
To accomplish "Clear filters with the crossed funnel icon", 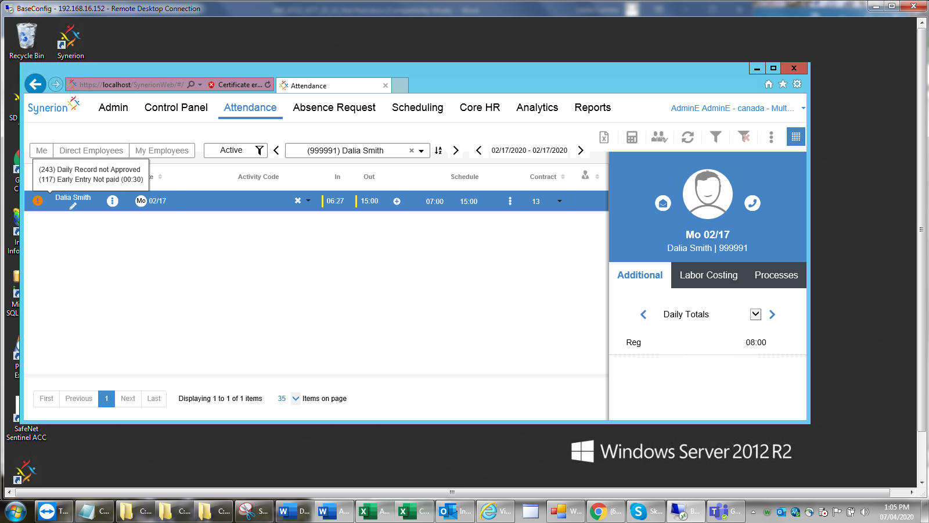I will tap(744, 137).
